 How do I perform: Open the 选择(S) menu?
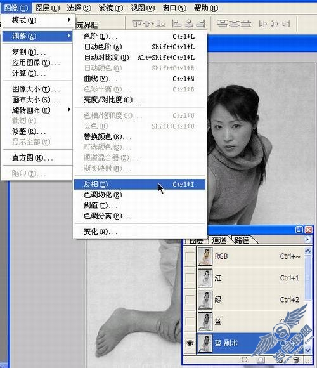point(79,8)
